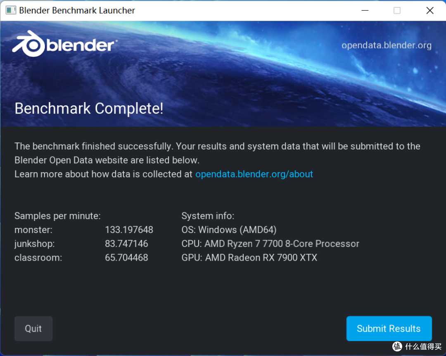446x356 pixels.
Task: Click the Submit Results button
Action: [389, 328]
